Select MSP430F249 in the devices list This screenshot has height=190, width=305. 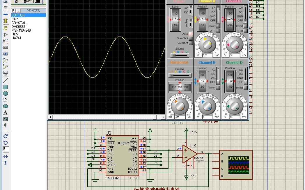coord(21,30)
